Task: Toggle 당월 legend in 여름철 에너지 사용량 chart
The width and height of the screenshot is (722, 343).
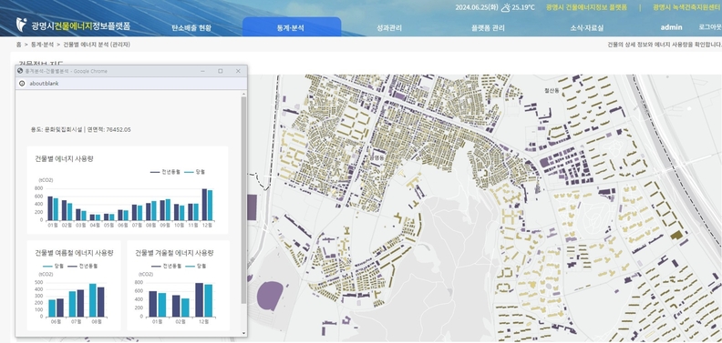Action: click(53, 267)
